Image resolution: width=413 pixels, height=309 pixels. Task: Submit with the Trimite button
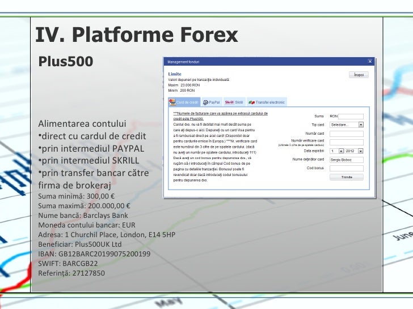point(347,177)
